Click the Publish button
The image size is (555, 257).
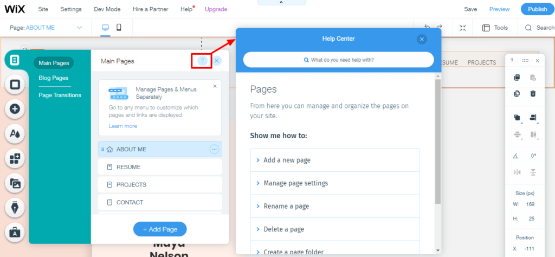[537, 9]
